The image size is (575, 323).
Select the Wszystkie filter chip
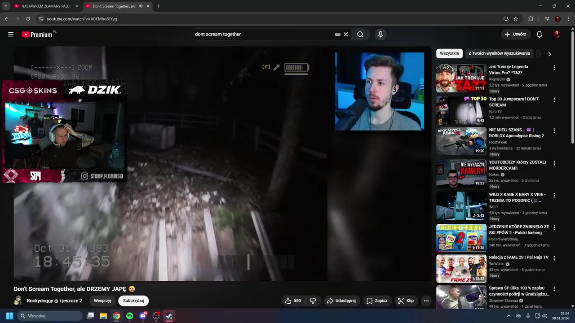(x=449, y=53)
